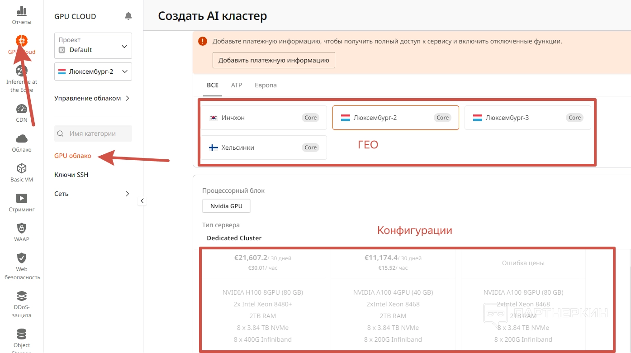
Task: Select the Хельсинки region card
Action: tap(263, 148)
